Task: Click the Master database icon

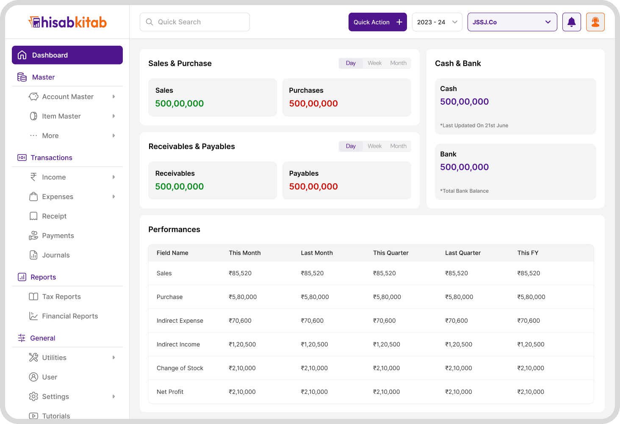Action: 22,77
